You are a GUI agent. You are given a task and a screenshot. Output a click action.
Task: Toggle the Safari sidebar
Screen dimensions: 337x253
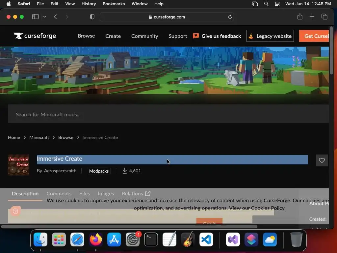coord(35,17)
